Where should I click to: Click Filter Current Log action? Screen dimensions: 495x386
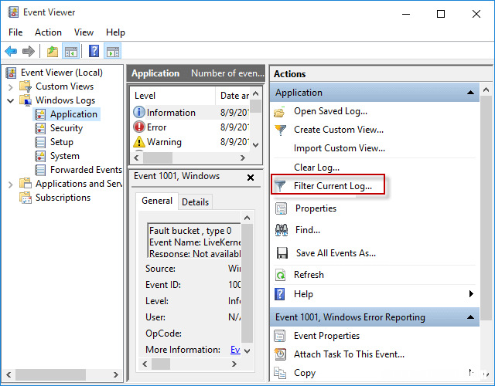point(333,186)
